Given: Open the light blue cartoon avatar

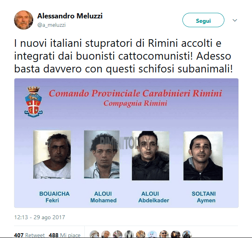Looking at the screenshot, I should pos(152,234).
